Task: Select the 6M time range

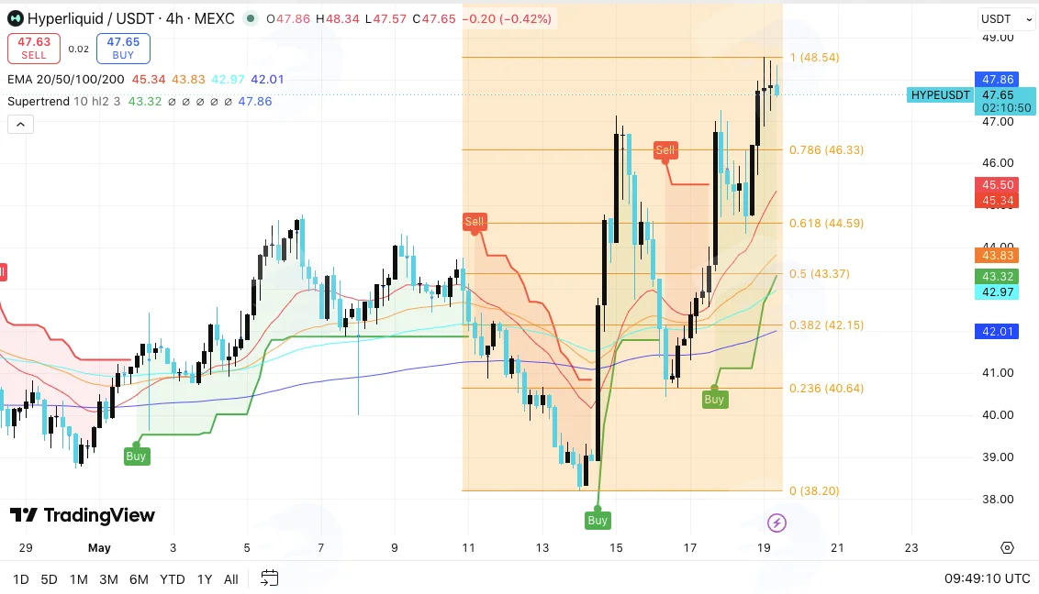Action: 139,579
